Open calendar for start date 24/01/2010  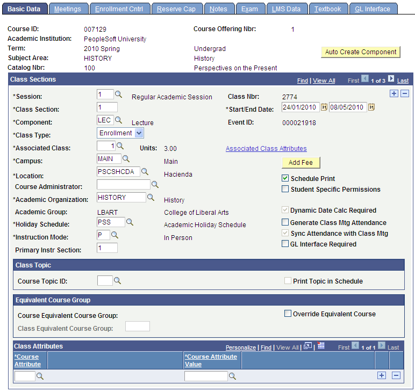[324, 107]
